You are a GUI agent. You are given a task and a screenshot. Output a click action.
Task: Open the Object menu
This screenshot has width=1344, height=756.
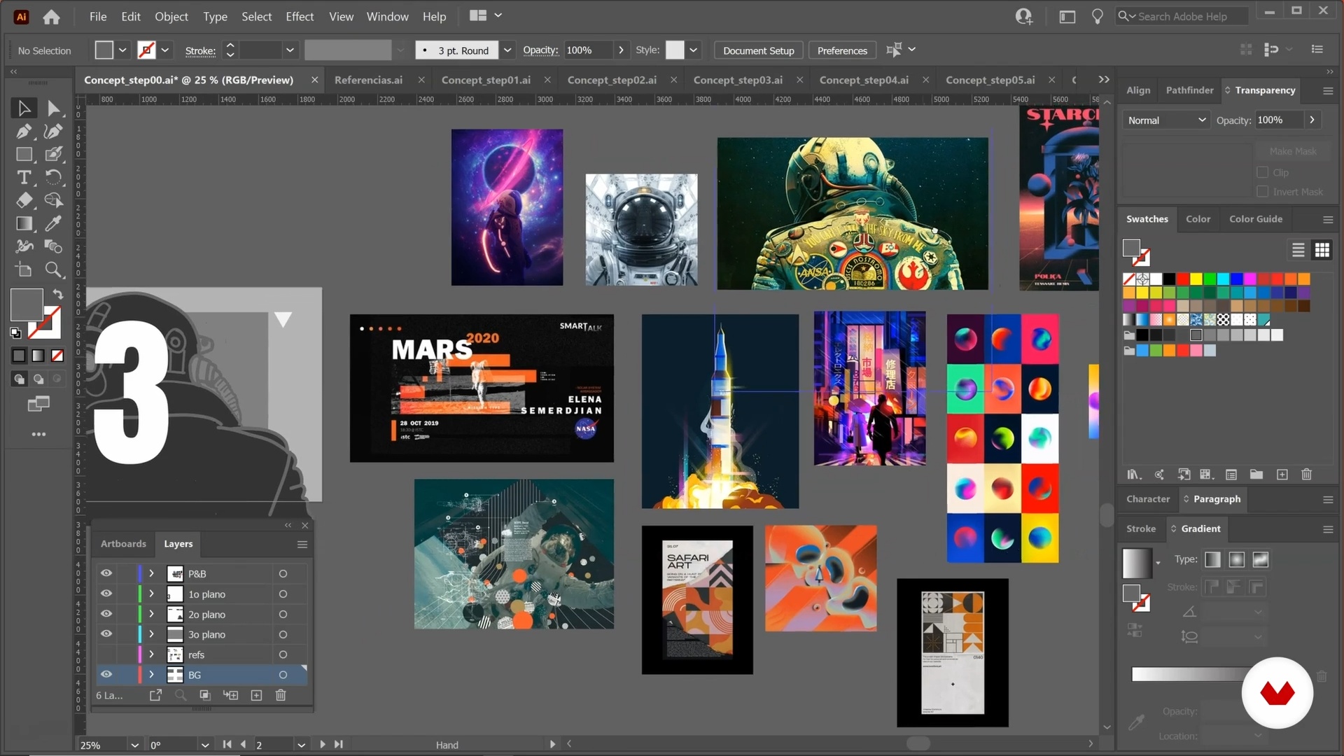pos(171,17)
